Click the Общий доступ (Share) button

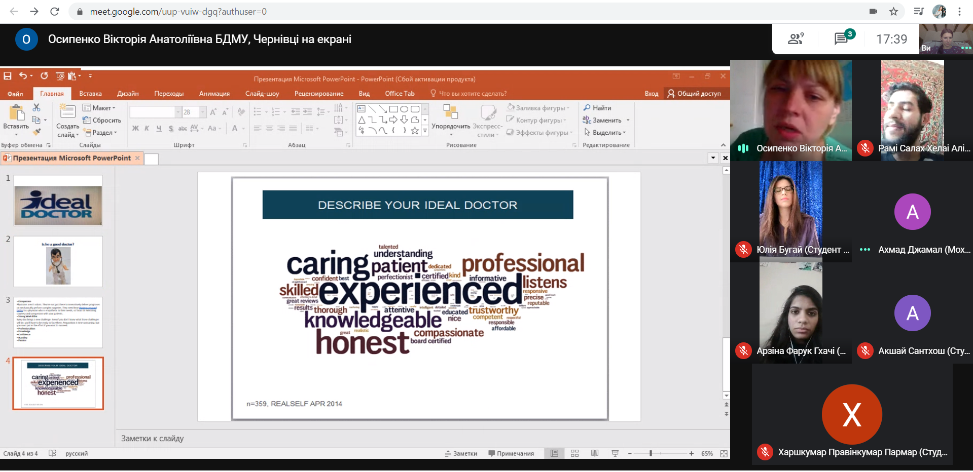coord(694,94)
